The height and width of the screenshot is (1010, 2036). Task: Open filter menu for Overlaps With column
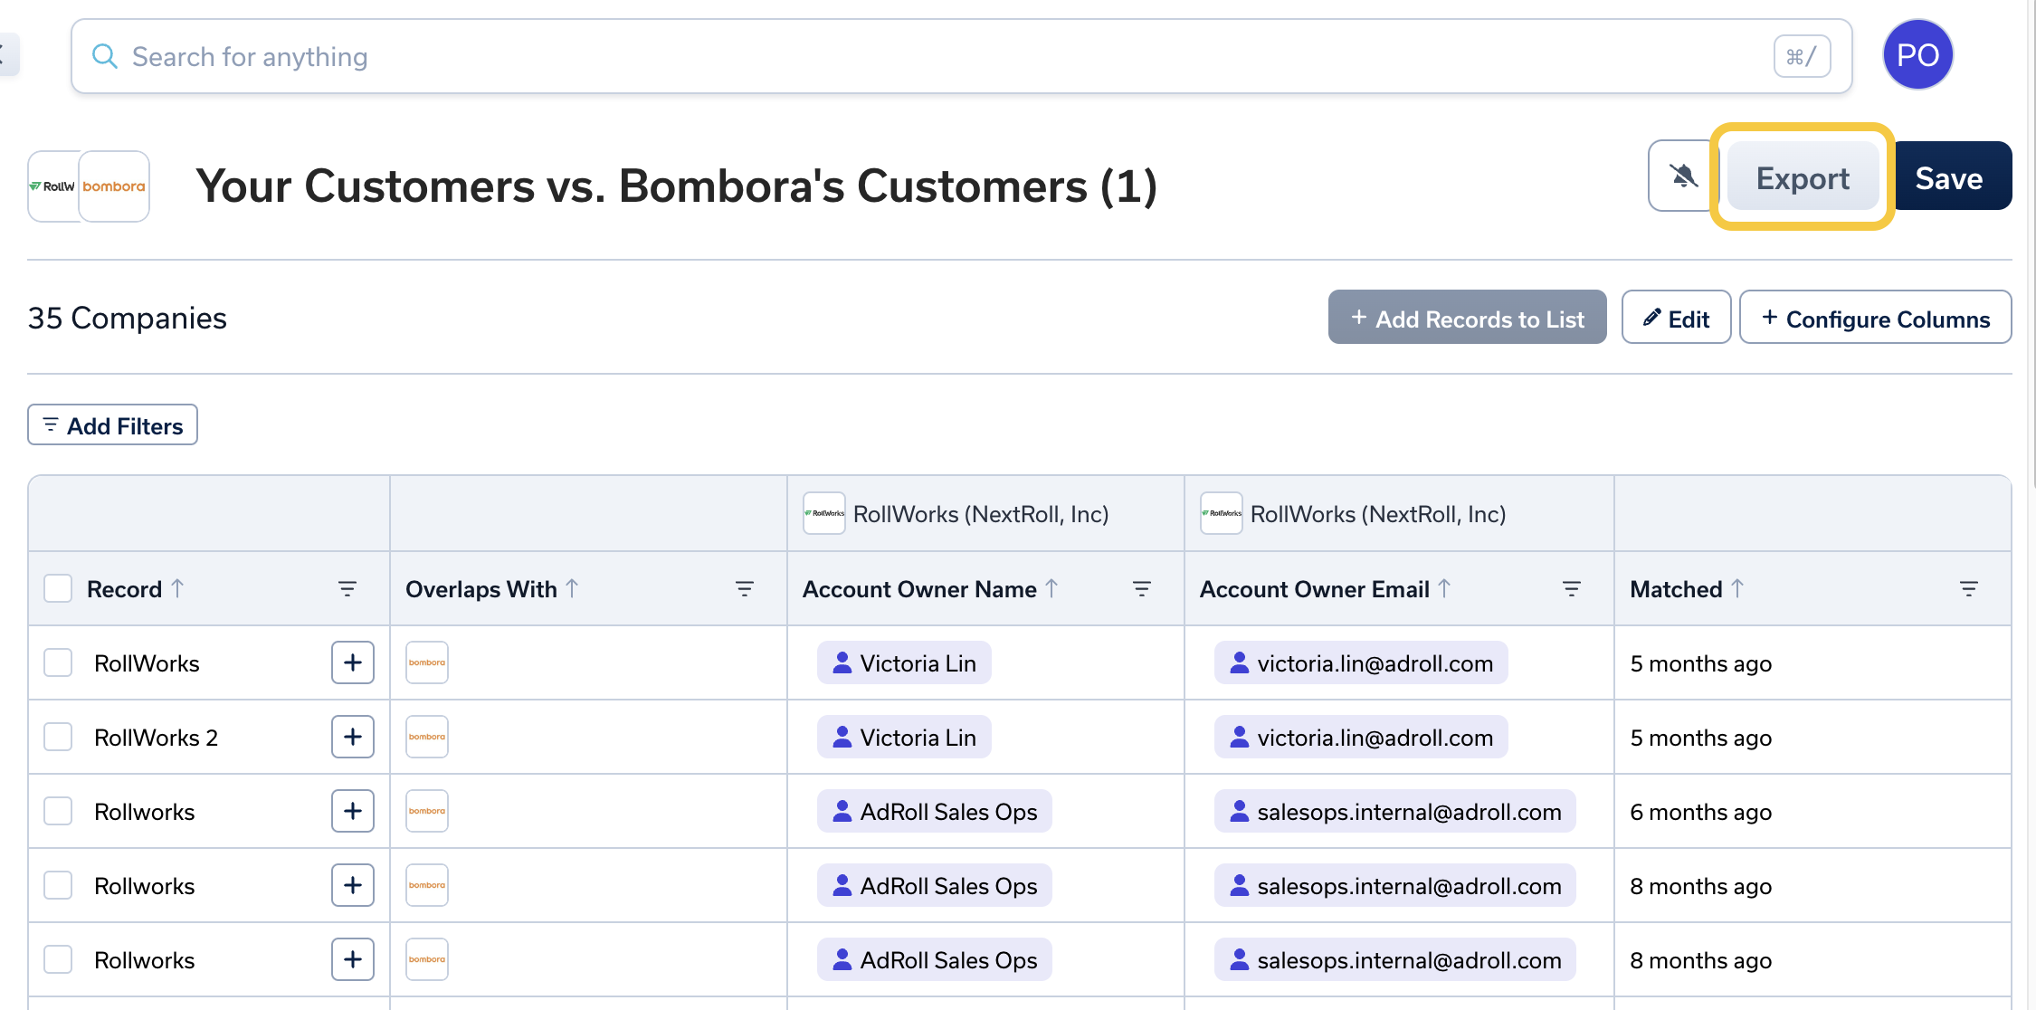[x=744, y=589]
